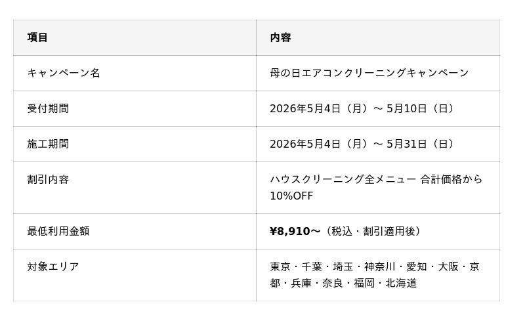525x321 pixels.
Task: Select the 施工期間 label cell
Action: click(135, 144)
